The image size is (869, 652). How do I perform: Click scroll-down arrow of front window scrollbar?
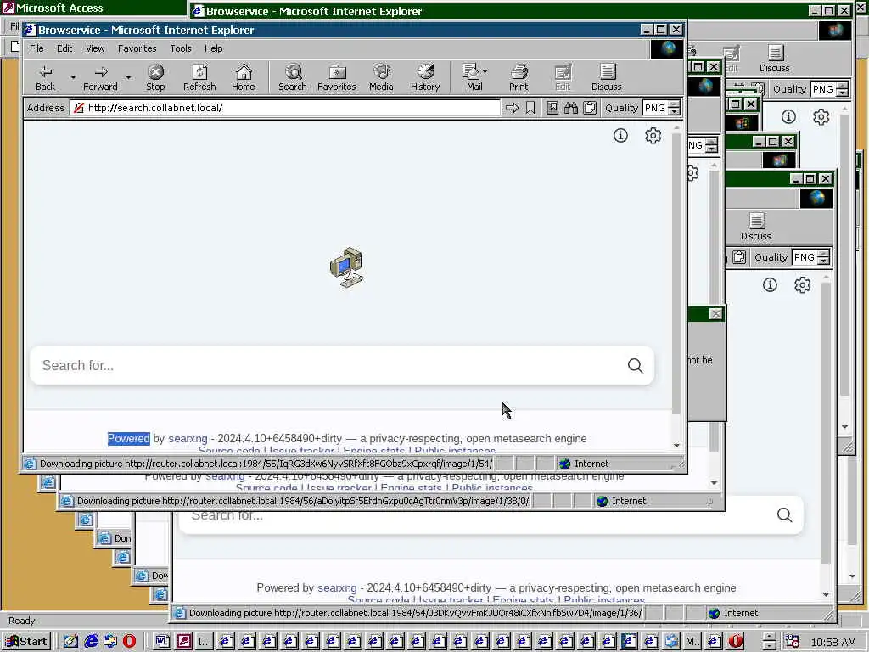tap(676, 445)
